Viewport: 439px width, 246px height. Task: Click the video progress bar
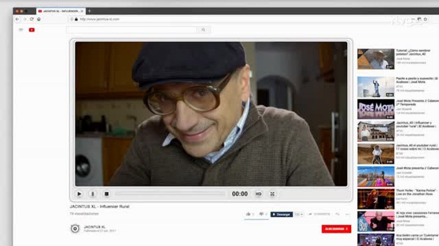(x=170, y=194)
